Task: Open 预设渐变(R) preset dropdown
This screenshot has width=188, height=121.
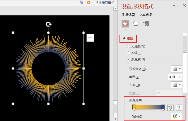Action: (x=176, y=69)
